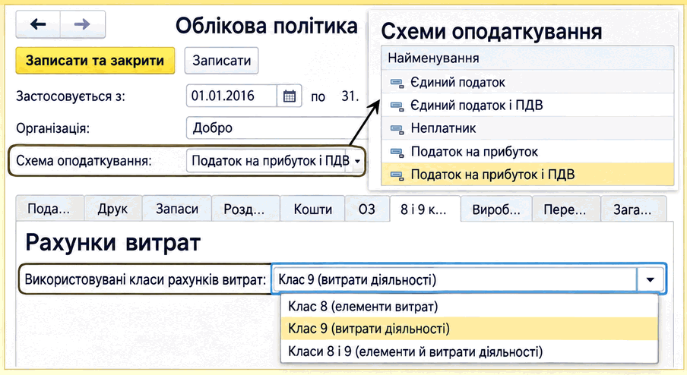Click the icon beside Єдиний податок row

(x=397, y=83)
